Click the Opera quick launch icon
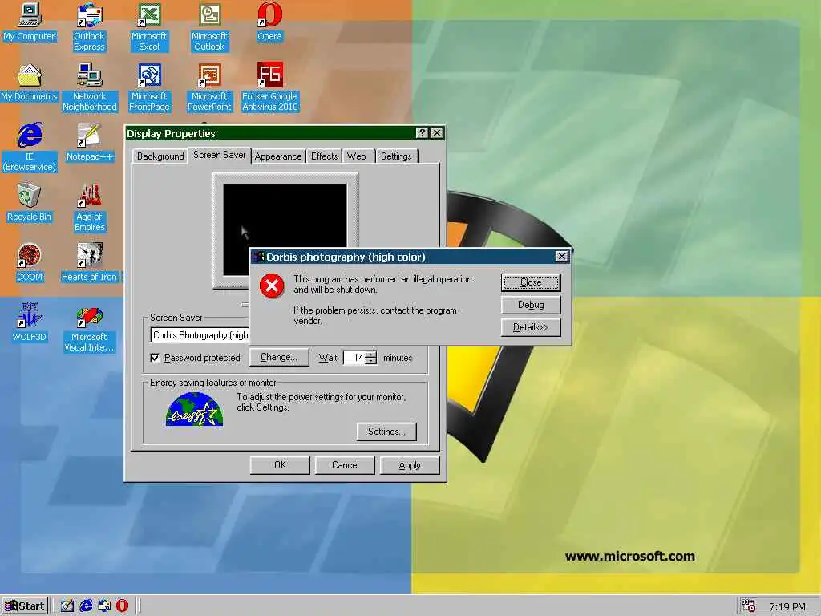The height and width of the screenshot is (616, 821). (x=122, y=606)
